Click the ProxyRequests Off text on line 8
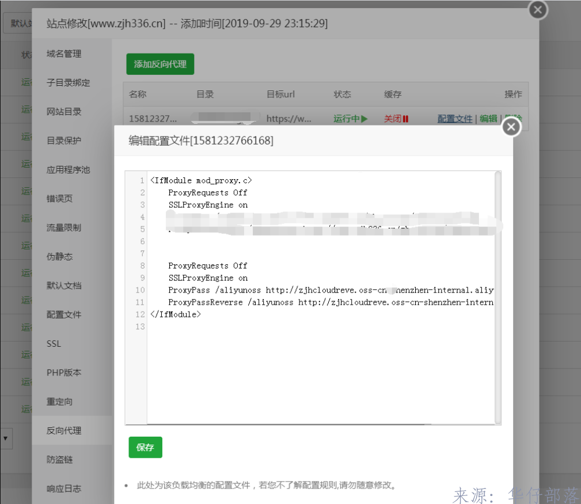This screenshot has height=504, width=581. pos(207,266)
